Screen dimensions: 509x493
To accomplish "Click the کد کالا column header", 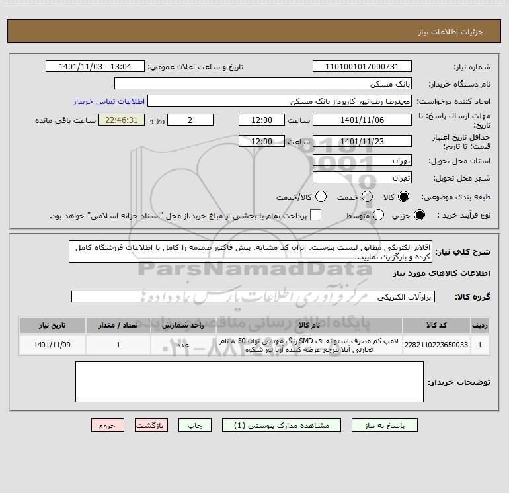I will click(x=446, y=325).
